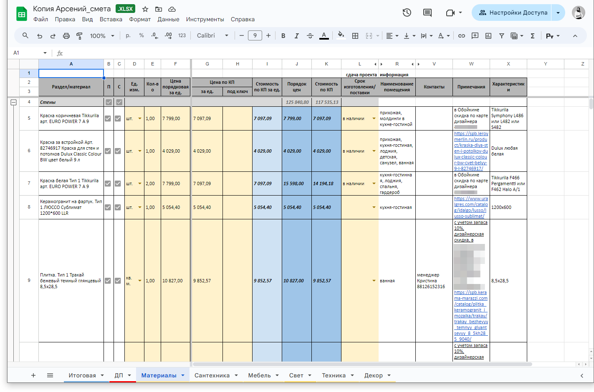Open the Вставка menu
The width and height of the screenshot is (594, 392).
(111, 19)
